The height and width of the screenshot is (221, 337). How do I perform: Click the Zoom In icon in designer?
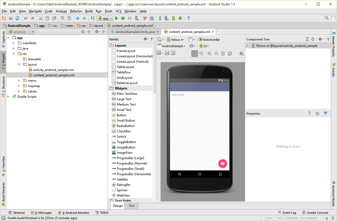[209, 53]
